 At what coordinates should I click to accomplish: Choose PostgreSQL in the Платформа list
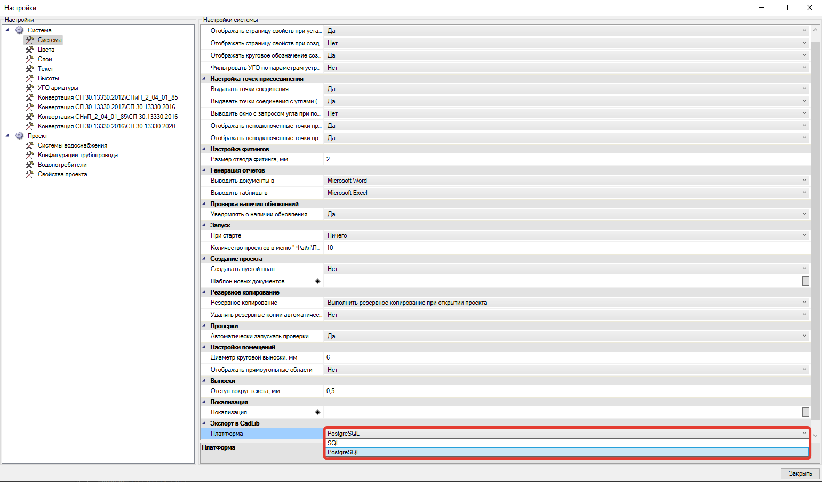click(x=567, y=452)
